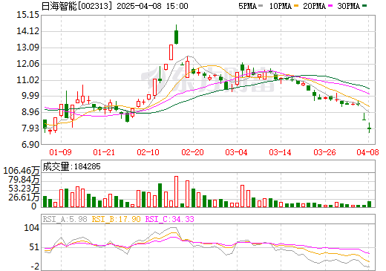Select the 02-10 date axis label
The height and width of the screenshot is (271, 386).
click(x=148, y=152)
